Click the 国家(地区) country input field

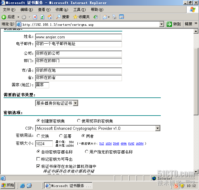pos(42,85)
